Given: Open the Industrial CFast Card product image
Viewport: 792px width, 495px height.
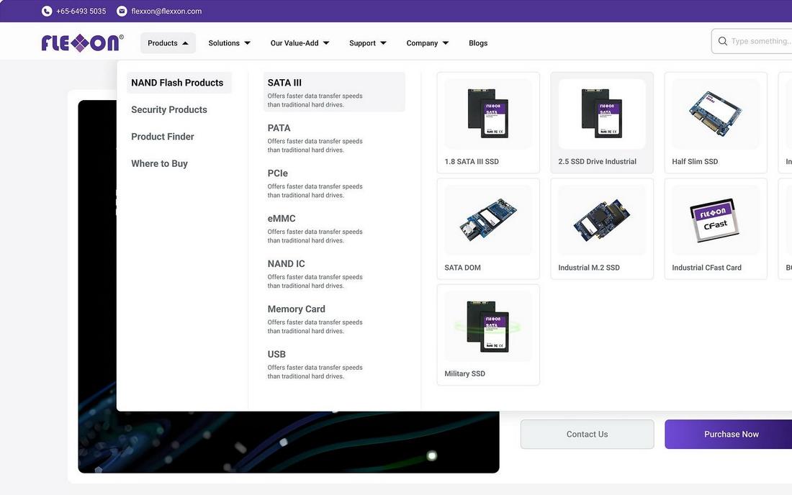Looking at the screenshot, I should (x=715, y=219).
